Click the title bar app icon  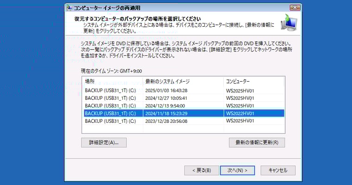69,7
